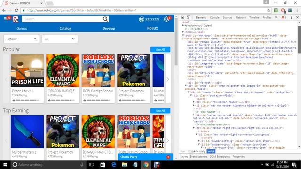Screen dimensions: 301x169
Task: Click the Cortana microphone icon
Action: (x=82, y=165)
